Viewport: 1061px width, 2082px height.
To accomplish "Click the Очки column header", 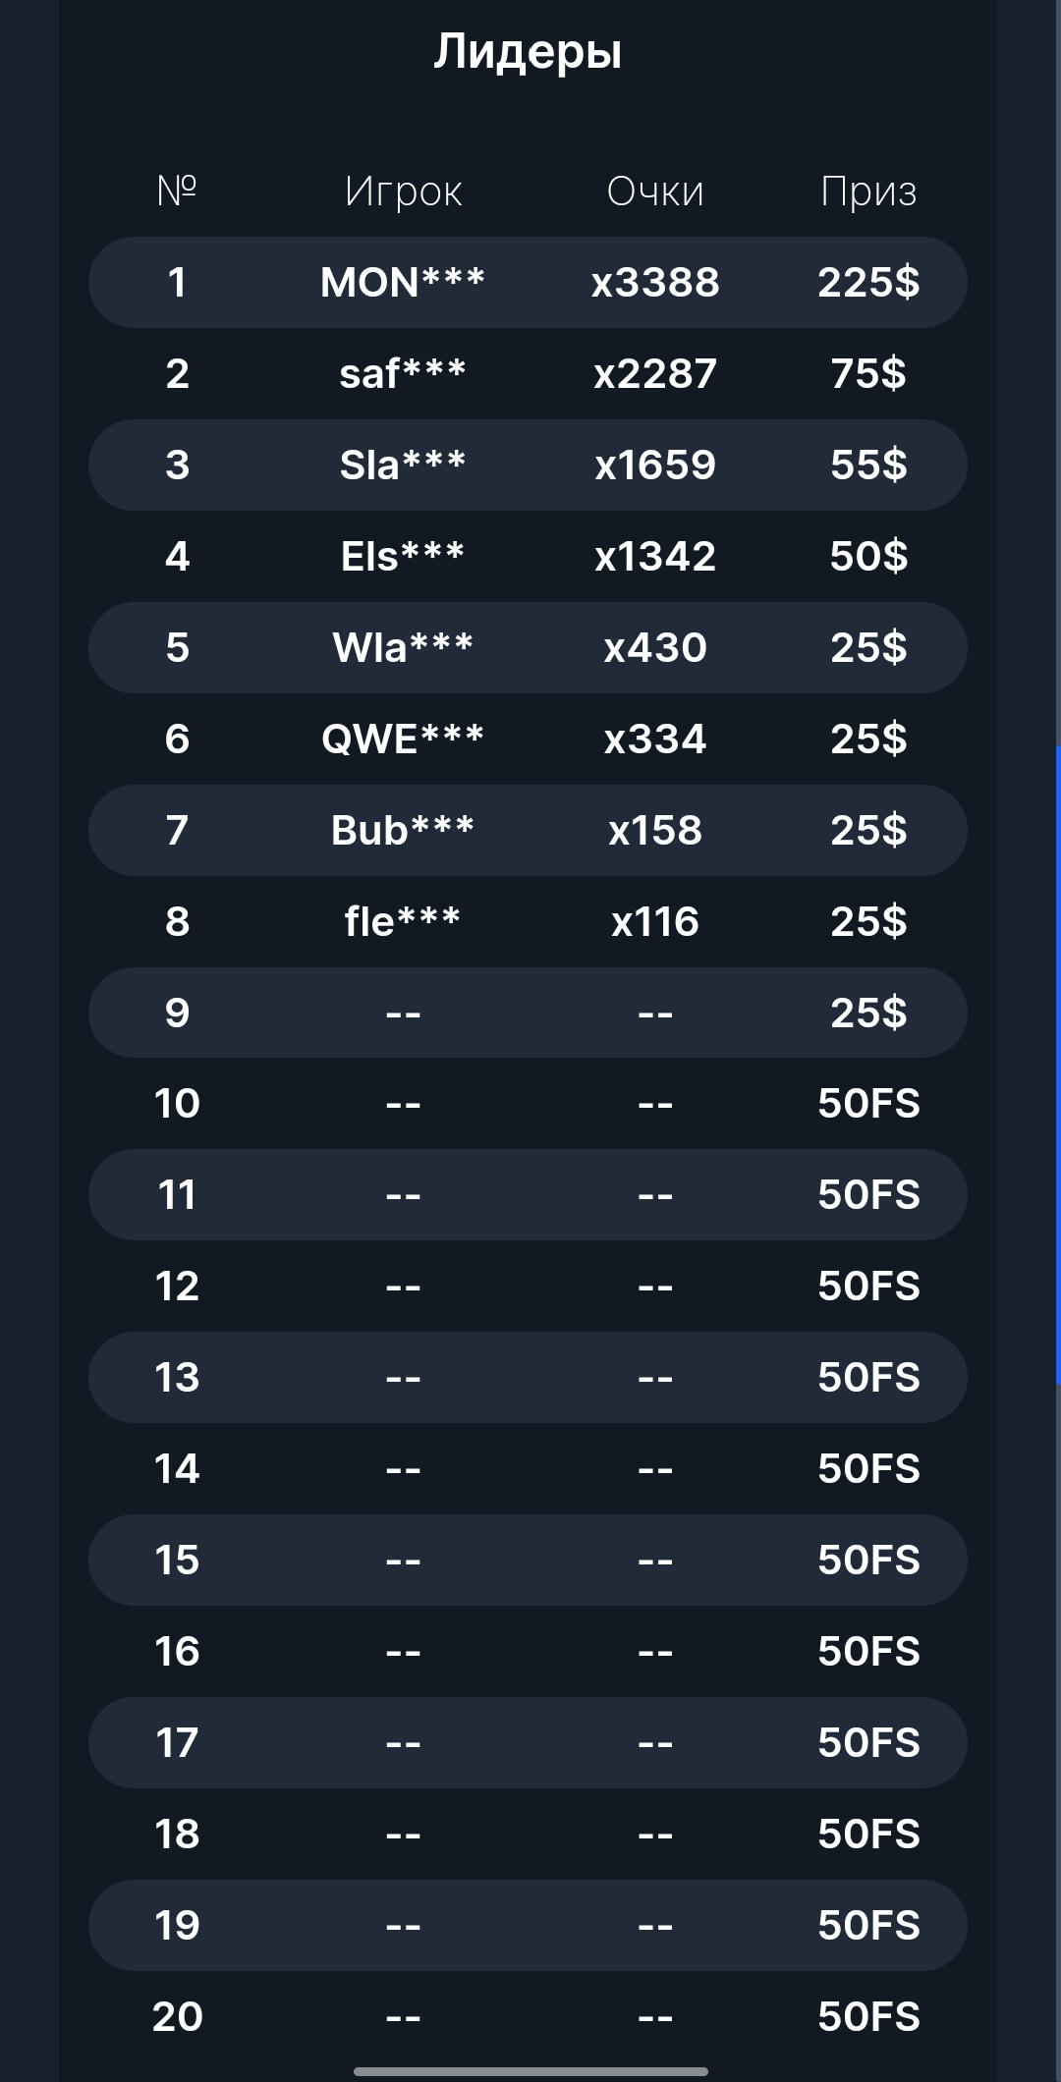I will tap(655, 192).
